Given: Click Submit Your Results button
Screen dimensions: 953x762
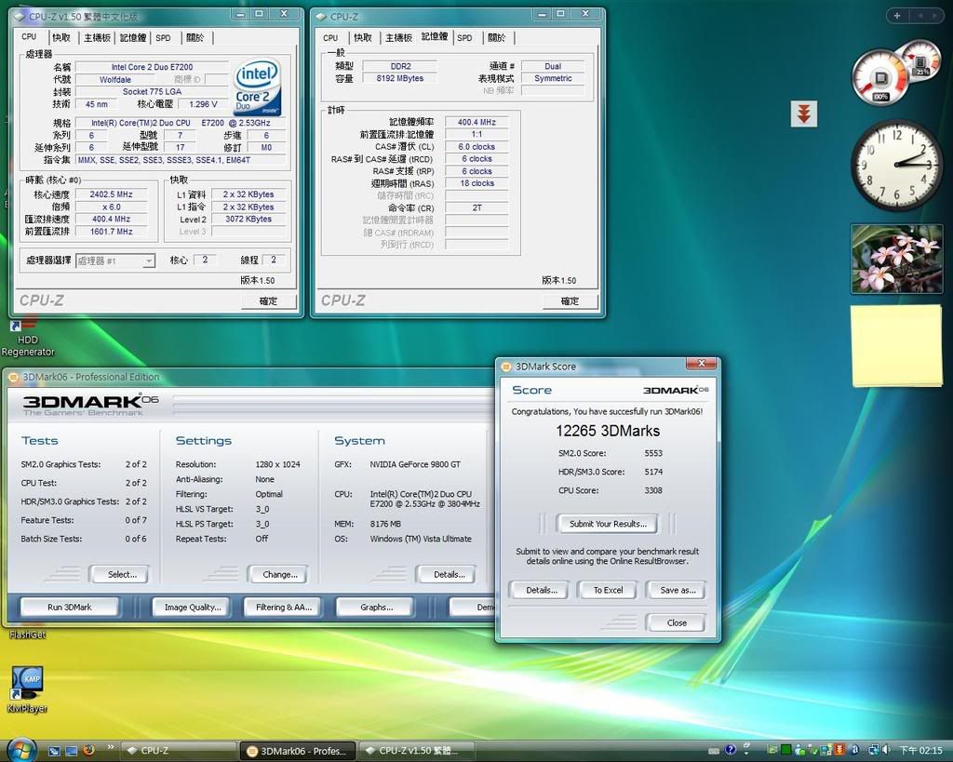Looking at the screenshot, I should point(607,524).
